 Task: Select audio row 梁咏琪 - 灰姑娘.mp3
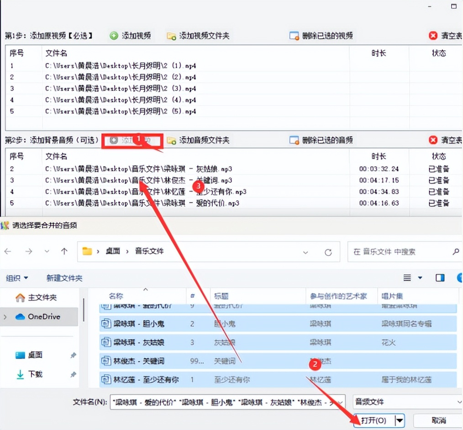[x=233, y=169]
